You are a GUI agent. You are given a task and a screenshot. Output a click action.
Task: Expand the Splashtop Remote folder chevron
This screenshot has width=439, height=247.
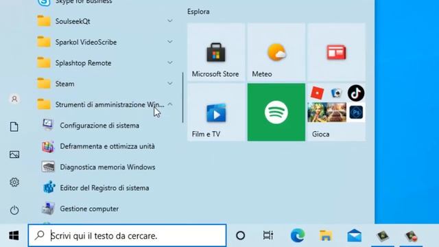pyautogui.click(x=170, y=62)
